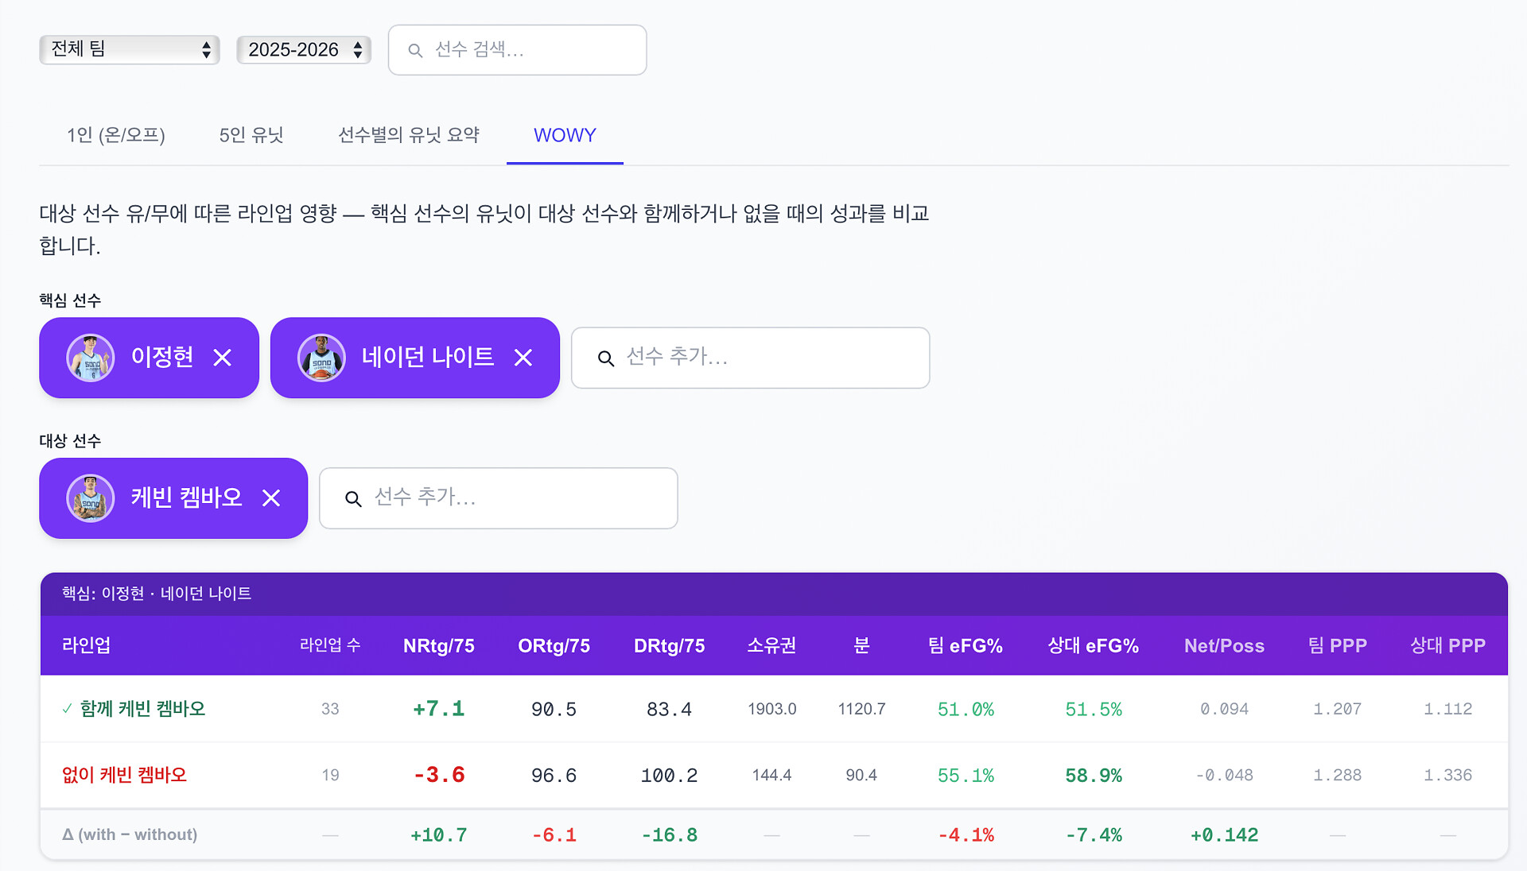The height and width of the screenshot is (871, 1527).
Task: Sort by 상대 eFG% column header
Action: click(x=1093, y=645)
